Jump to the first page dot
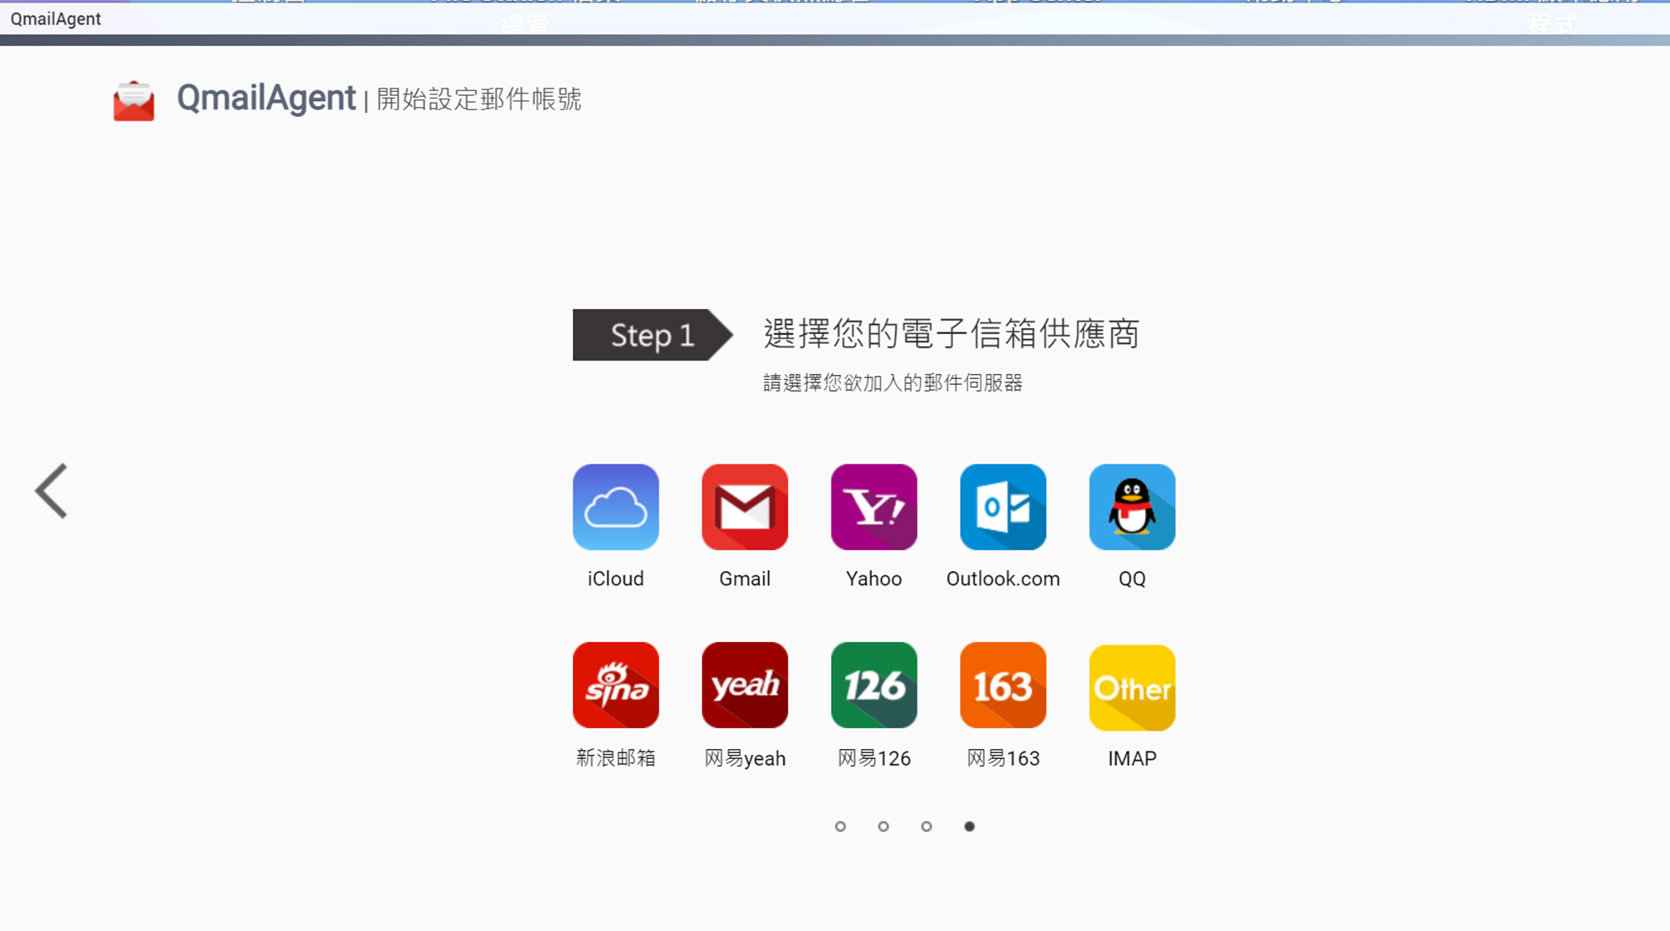Viewport: 1670px width, 931px height. click(840, 827)
